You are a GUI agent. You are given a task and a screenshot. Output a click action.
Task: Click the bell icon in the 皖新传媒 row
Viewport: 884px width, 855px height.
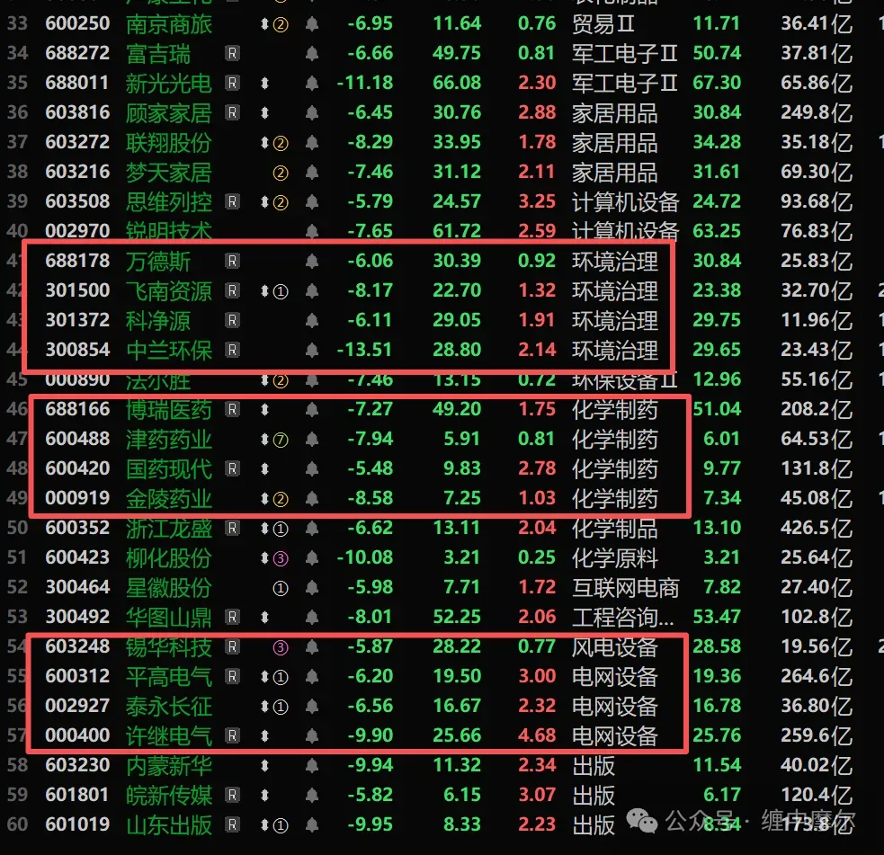point(312,796)
